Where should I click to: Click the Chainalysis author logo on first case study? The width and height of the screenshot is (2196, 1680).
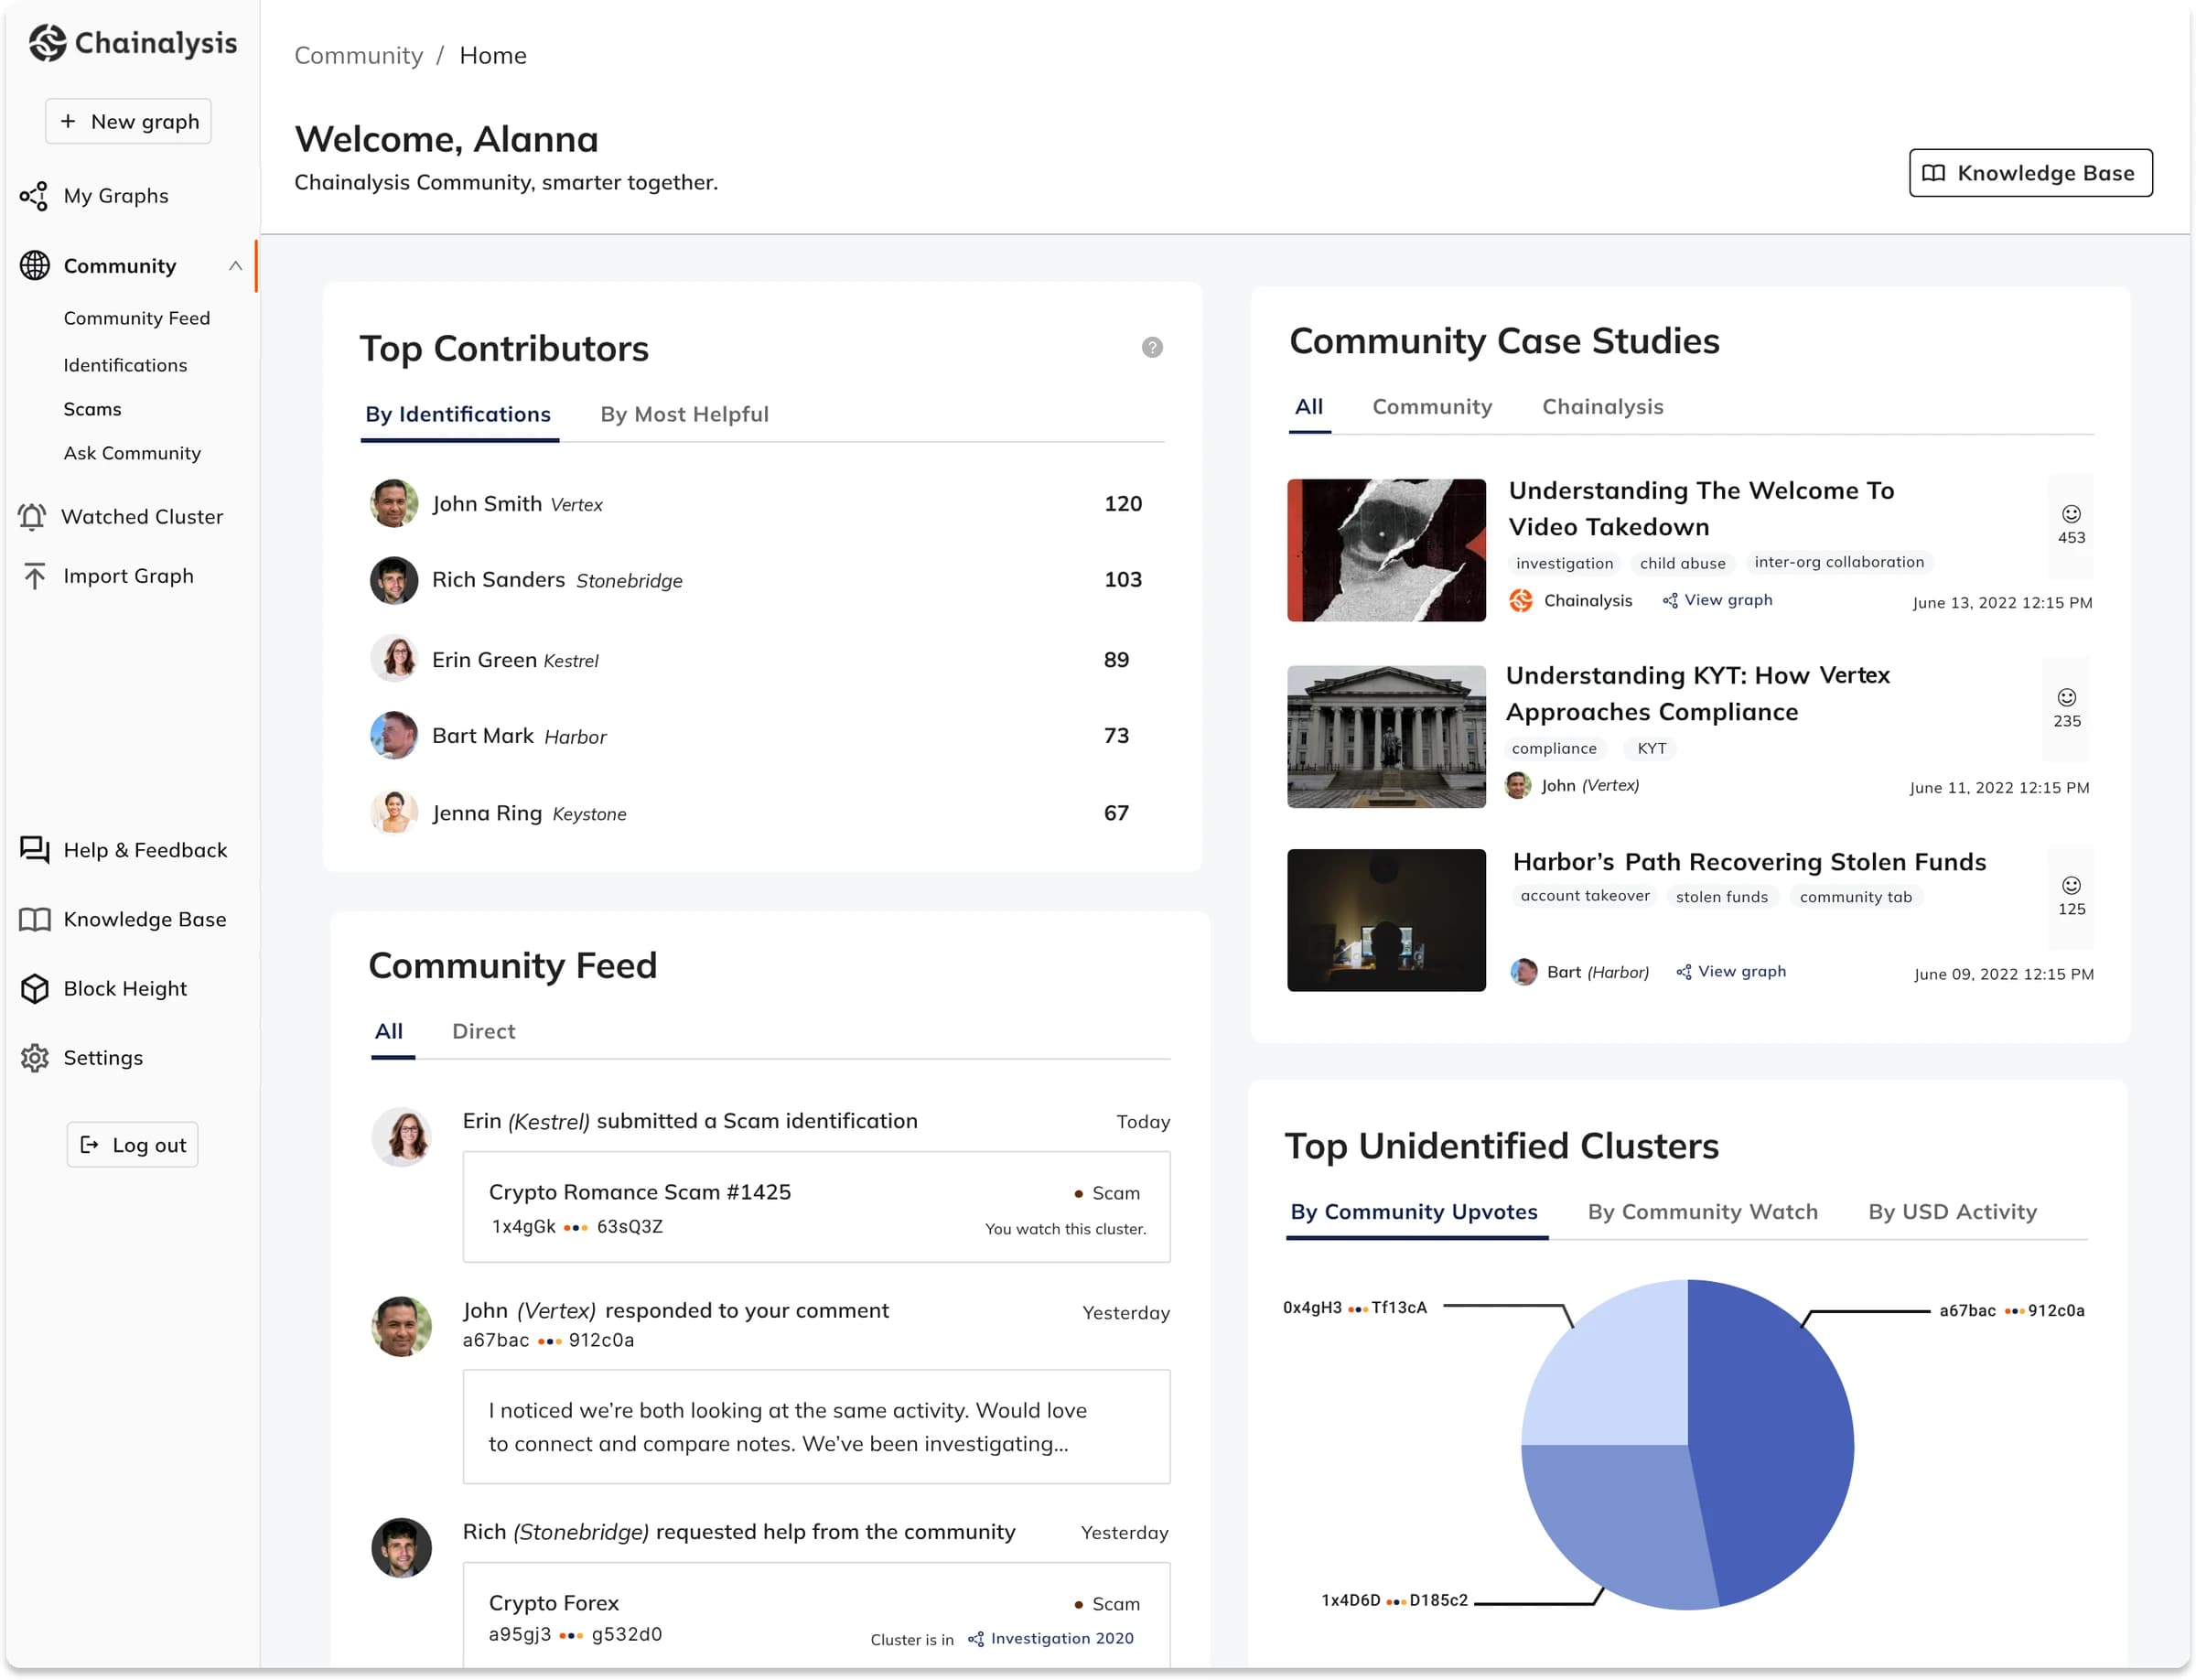[1521, 600]
